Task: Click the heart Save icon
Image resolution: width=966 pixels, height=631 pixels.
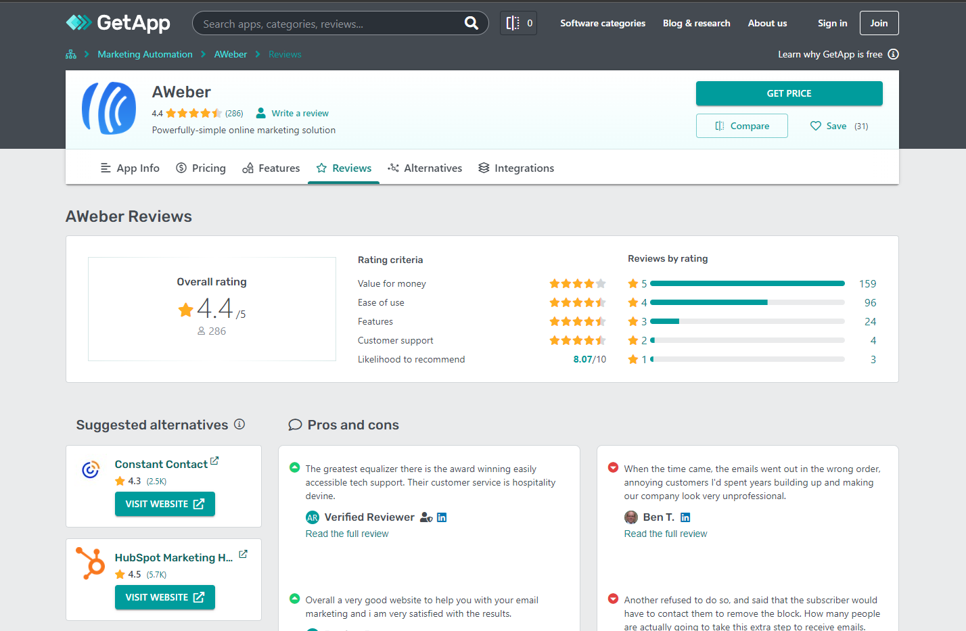Action: click(x=816, y=126)
